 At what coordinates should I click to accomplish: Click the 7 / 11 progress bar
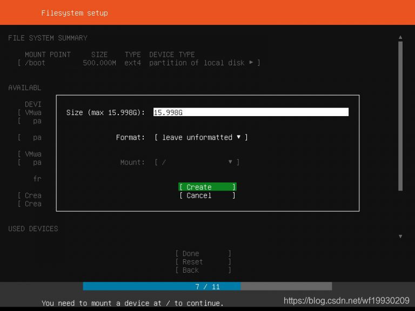tap(207, 286)
